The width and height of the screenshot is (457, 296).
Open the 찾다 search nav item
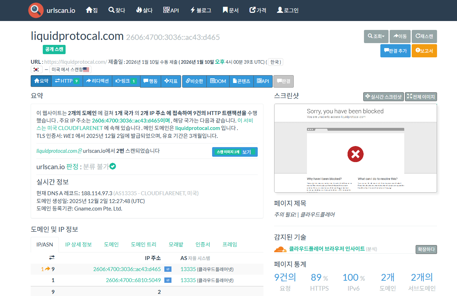(x=117, y=10)
